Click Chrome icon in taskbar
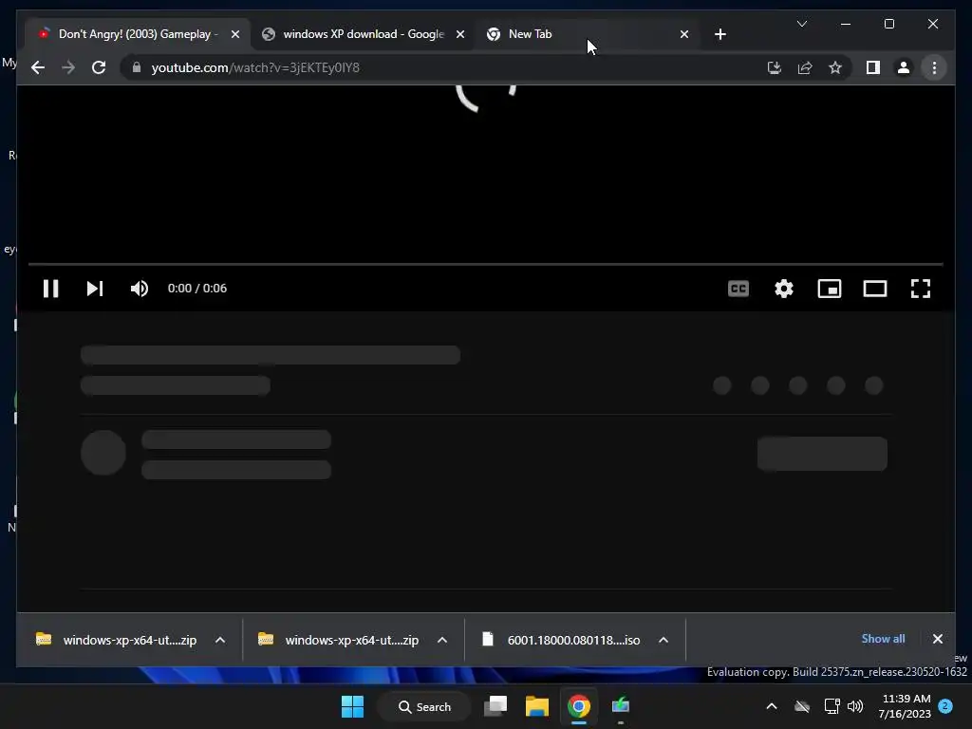972x729 pixels. [578, 706]
